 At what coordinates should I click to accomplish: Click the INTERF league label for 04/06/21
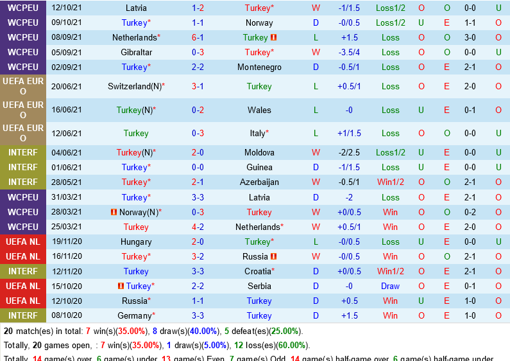tap(22, 152)
